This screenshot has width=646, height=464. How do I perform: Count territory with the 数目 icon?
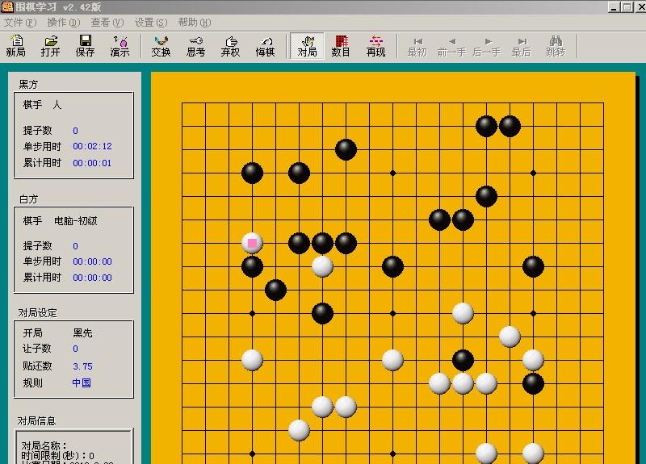tap(341, 46)
